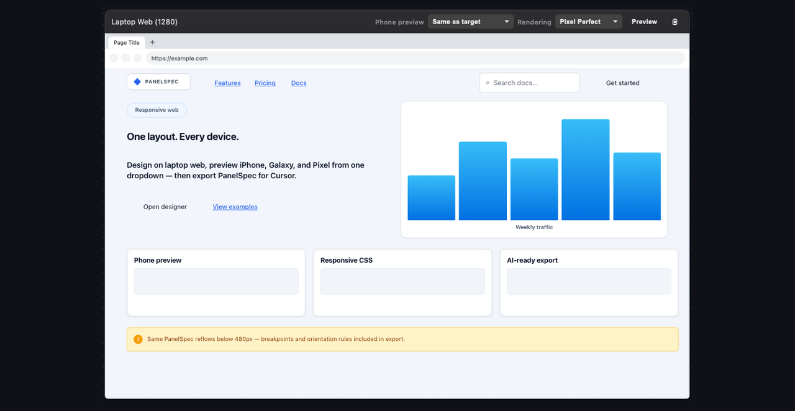Focus the 'Search docs...' input field

[530, 83]
